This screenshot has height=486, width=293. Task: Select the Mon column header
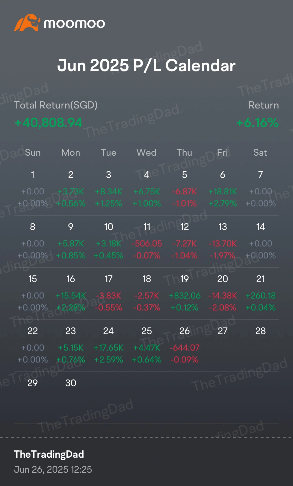pos(71,152)
